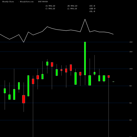Viewport: 137px width, 137px height.
Task: Select the 'BSE 936926' symbol text
Action: pyautogui.click(x=43, y=2)
